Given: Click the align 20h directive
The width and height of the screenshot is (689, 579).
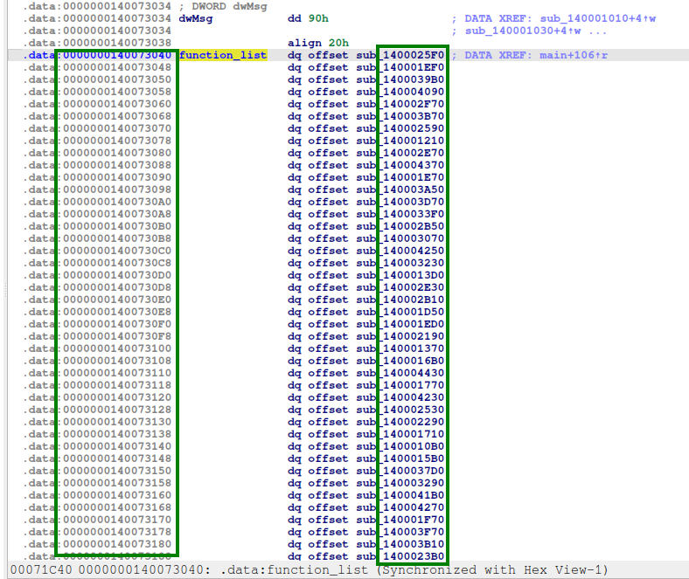Looking at the screenshot, I should point(318,43).
